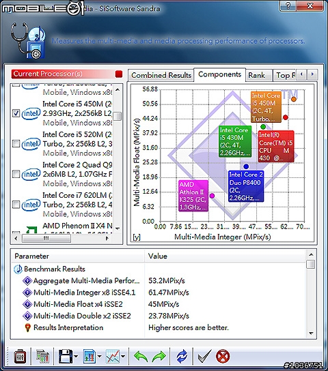Click the Multi-Media Float diamond icon
This screenshot has width=328, height=371.
(27, 304)
